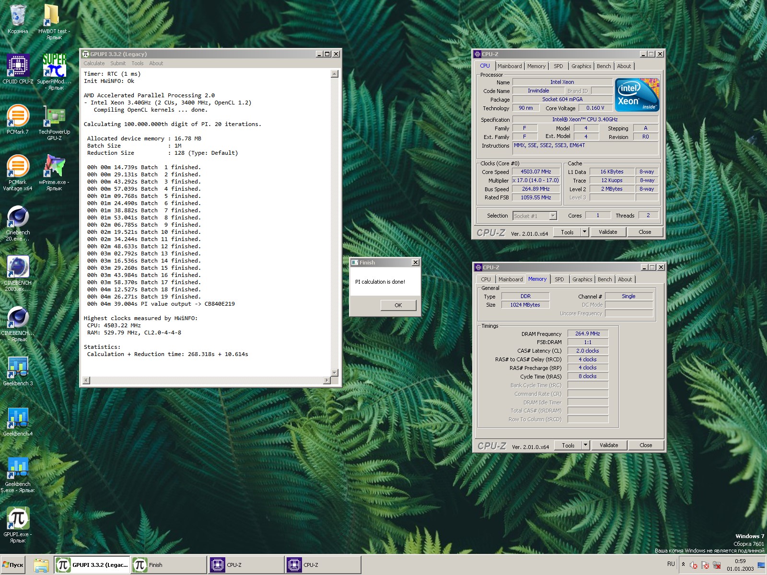Click the Core Speed 4503.07 MHz value
The height and width of the screenshot is (575, 767).
(536, 172)
